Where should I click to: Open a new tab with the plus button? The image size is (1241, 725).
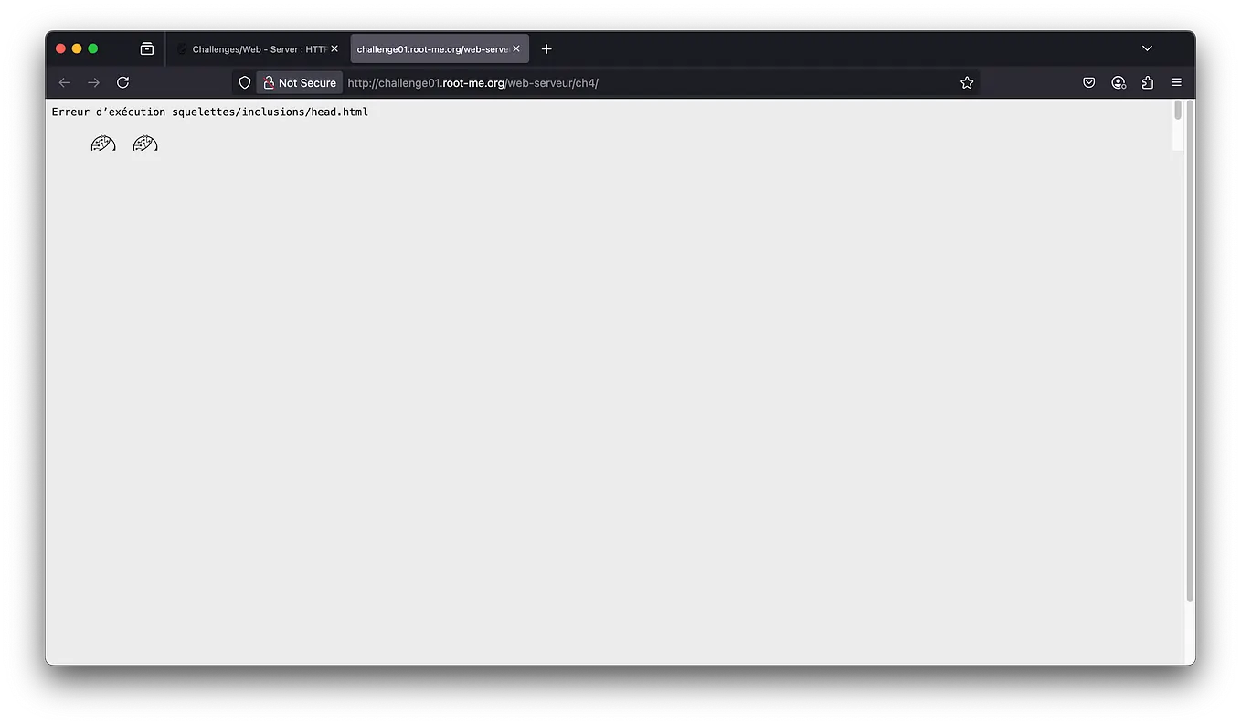tap(546, 48)
